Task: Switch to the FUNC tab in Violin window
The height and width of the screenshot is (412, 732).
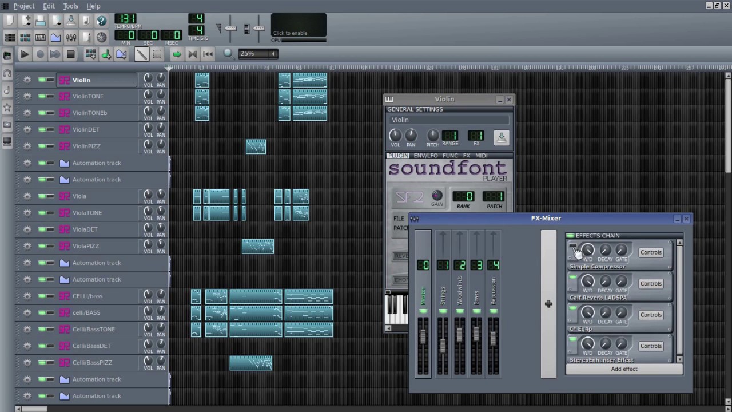Action: tap(449, 156)
